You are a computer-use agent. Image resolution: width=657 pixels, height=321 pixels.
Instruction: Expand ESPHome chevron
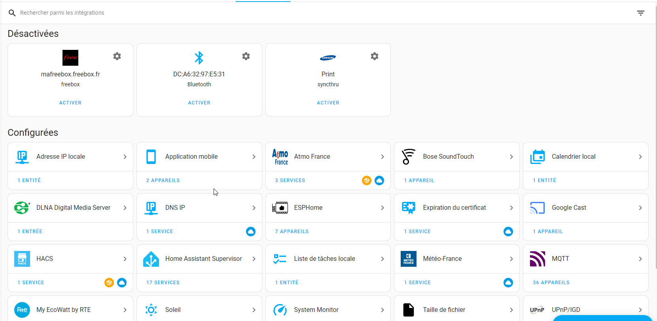(x=382, y=208)
